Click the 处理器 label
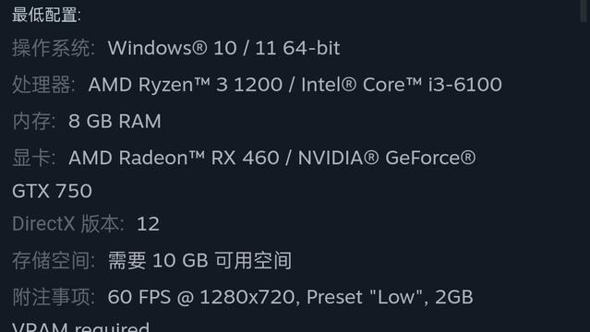The height and width of the screenshot is (332, 590). tap(43, 85)
